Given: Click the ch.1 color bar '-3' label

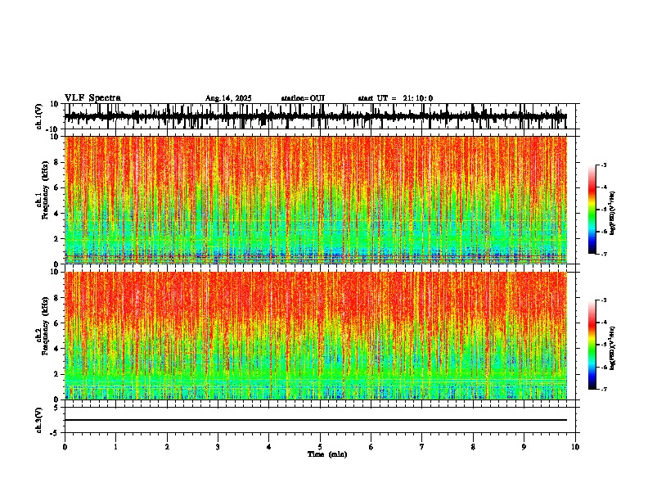Looking at the screenshot, I should (603, 165).
